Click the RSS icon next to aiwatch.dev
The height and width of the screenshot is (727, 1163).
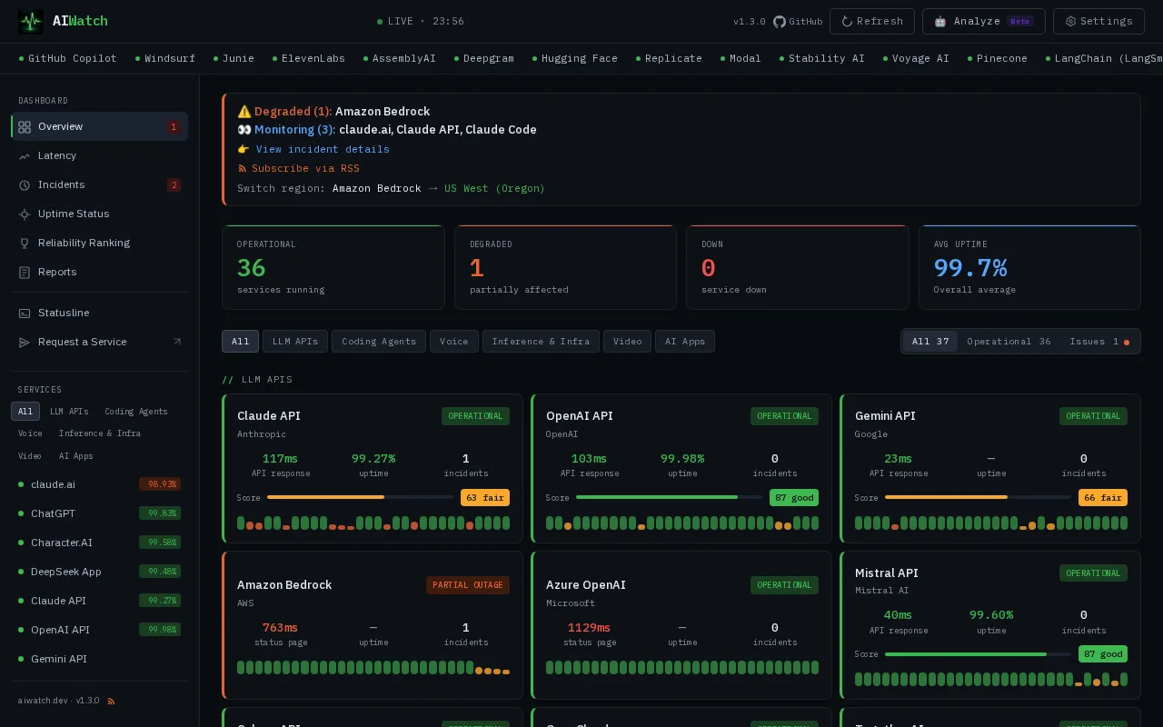[x=112, y=702]
